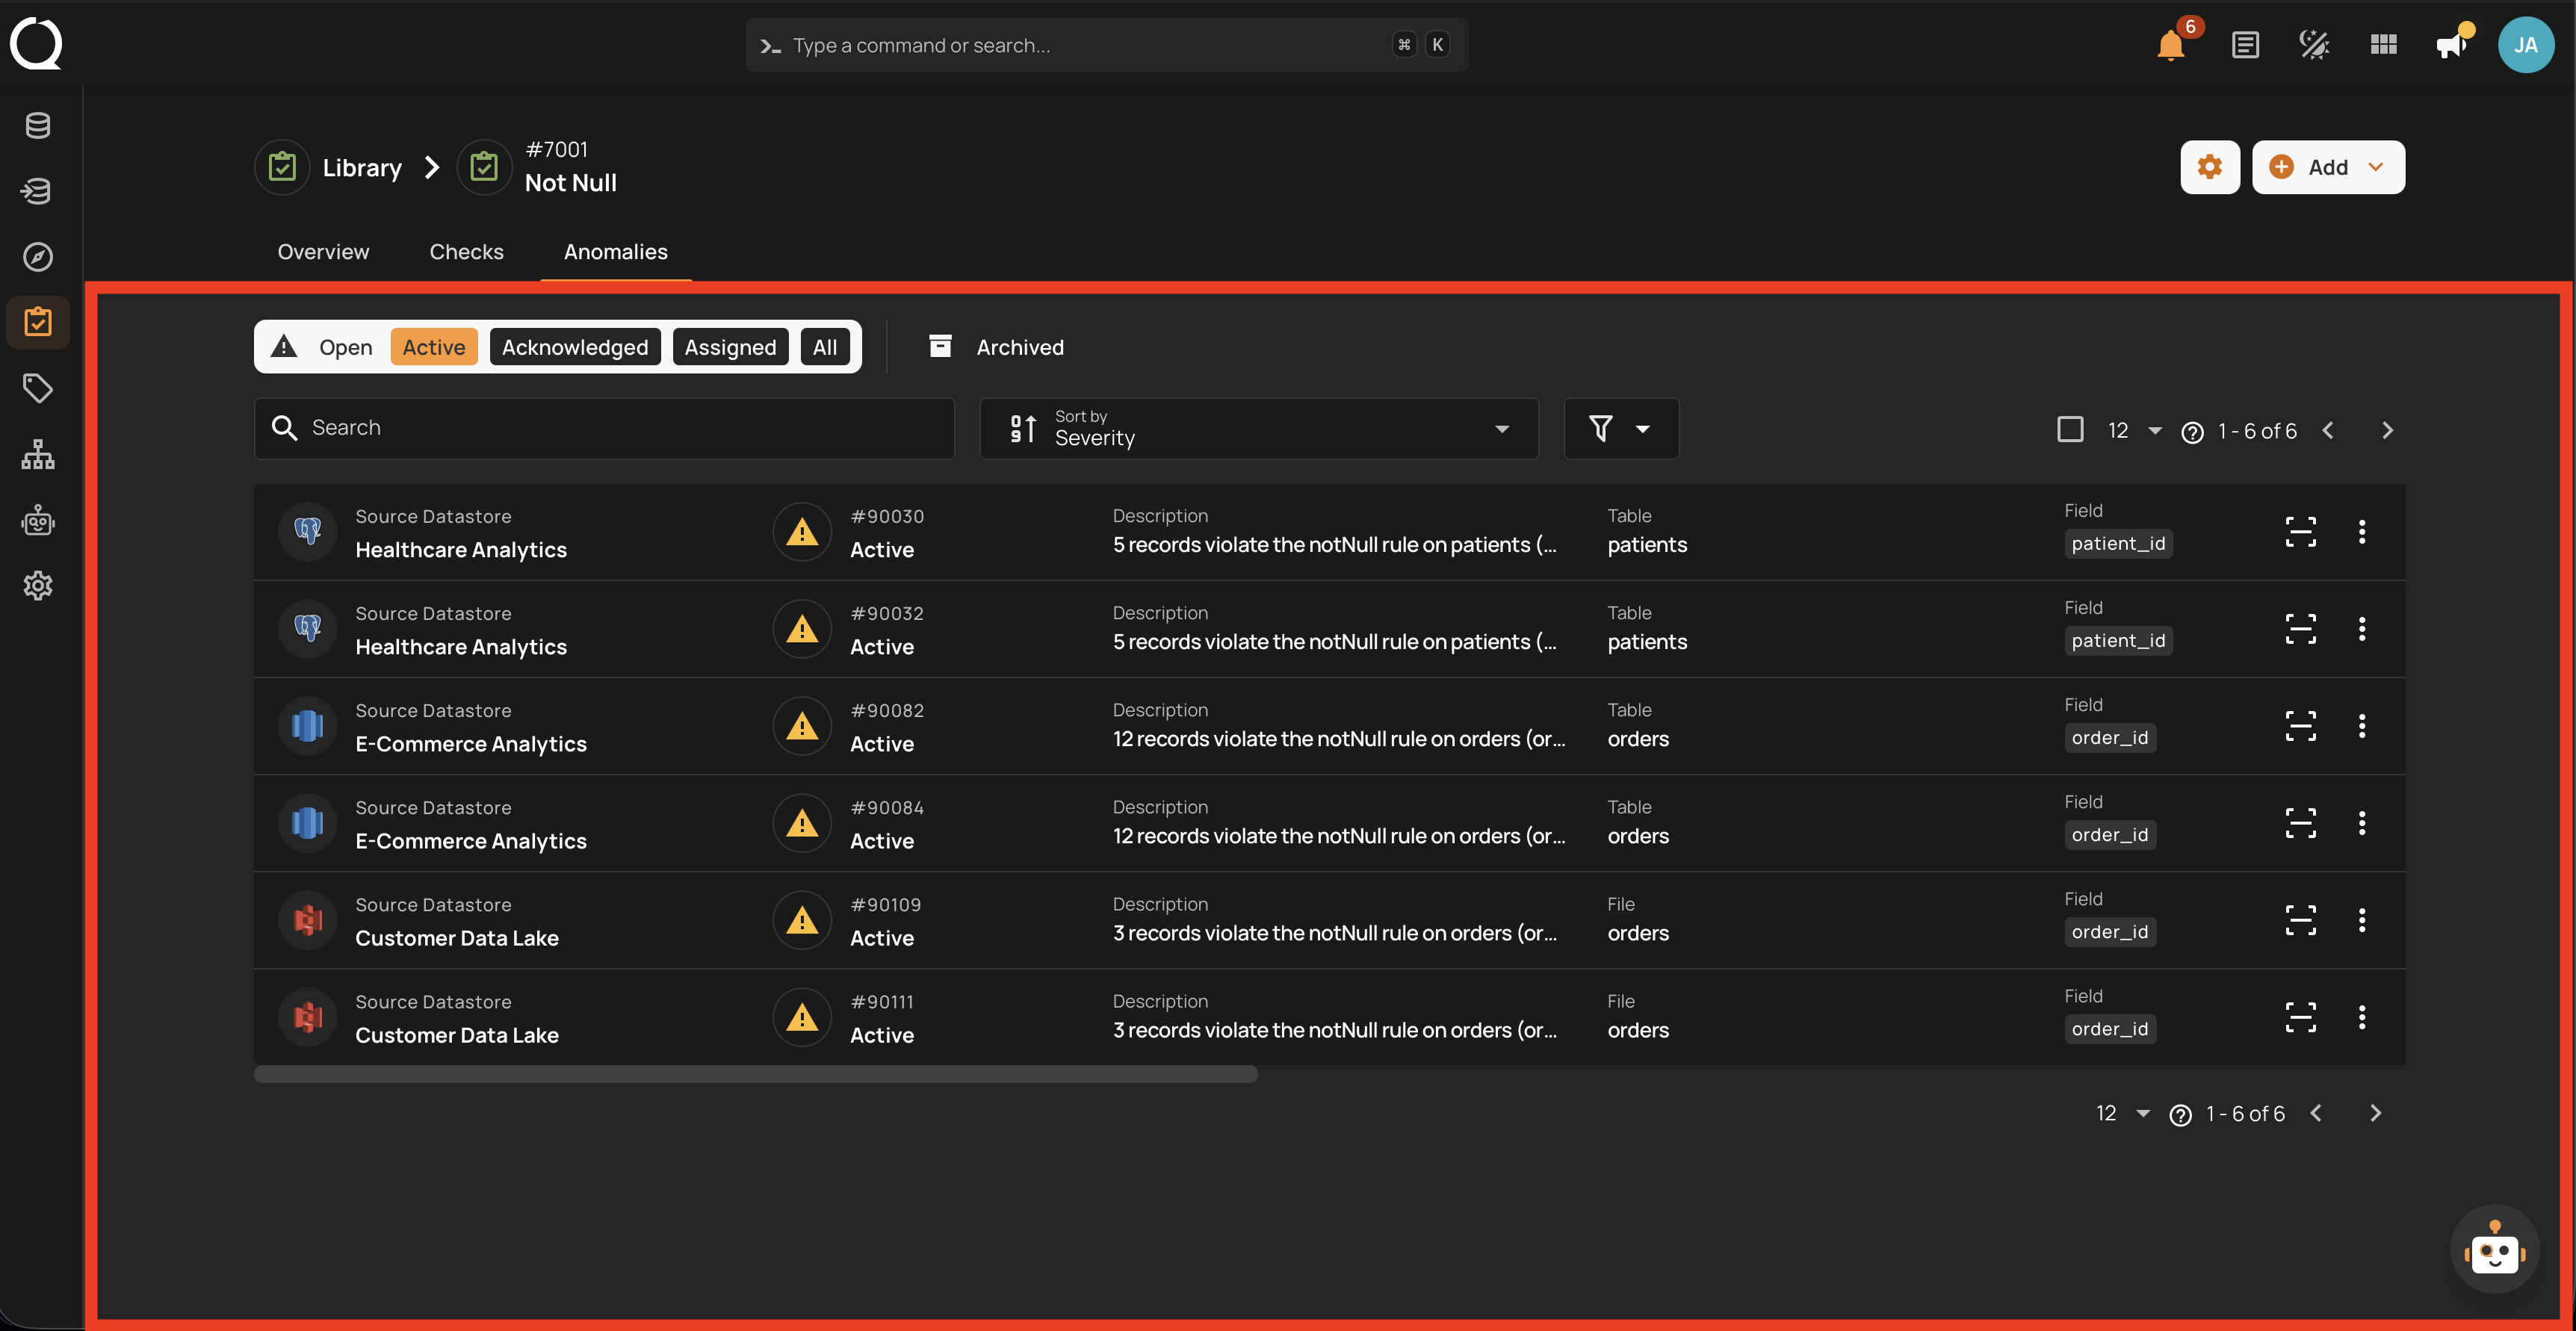Show Open anomalies group
Image resolution: width=2576 pixels, height=1331 pixels.
point(323,347)
